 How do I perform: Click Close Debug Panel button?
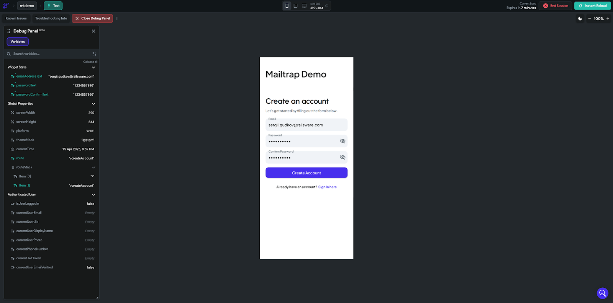tap(92, 18)
